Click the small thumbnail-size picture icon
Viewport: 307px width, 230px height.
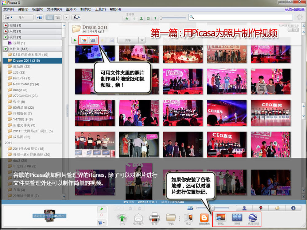point(190,208)
